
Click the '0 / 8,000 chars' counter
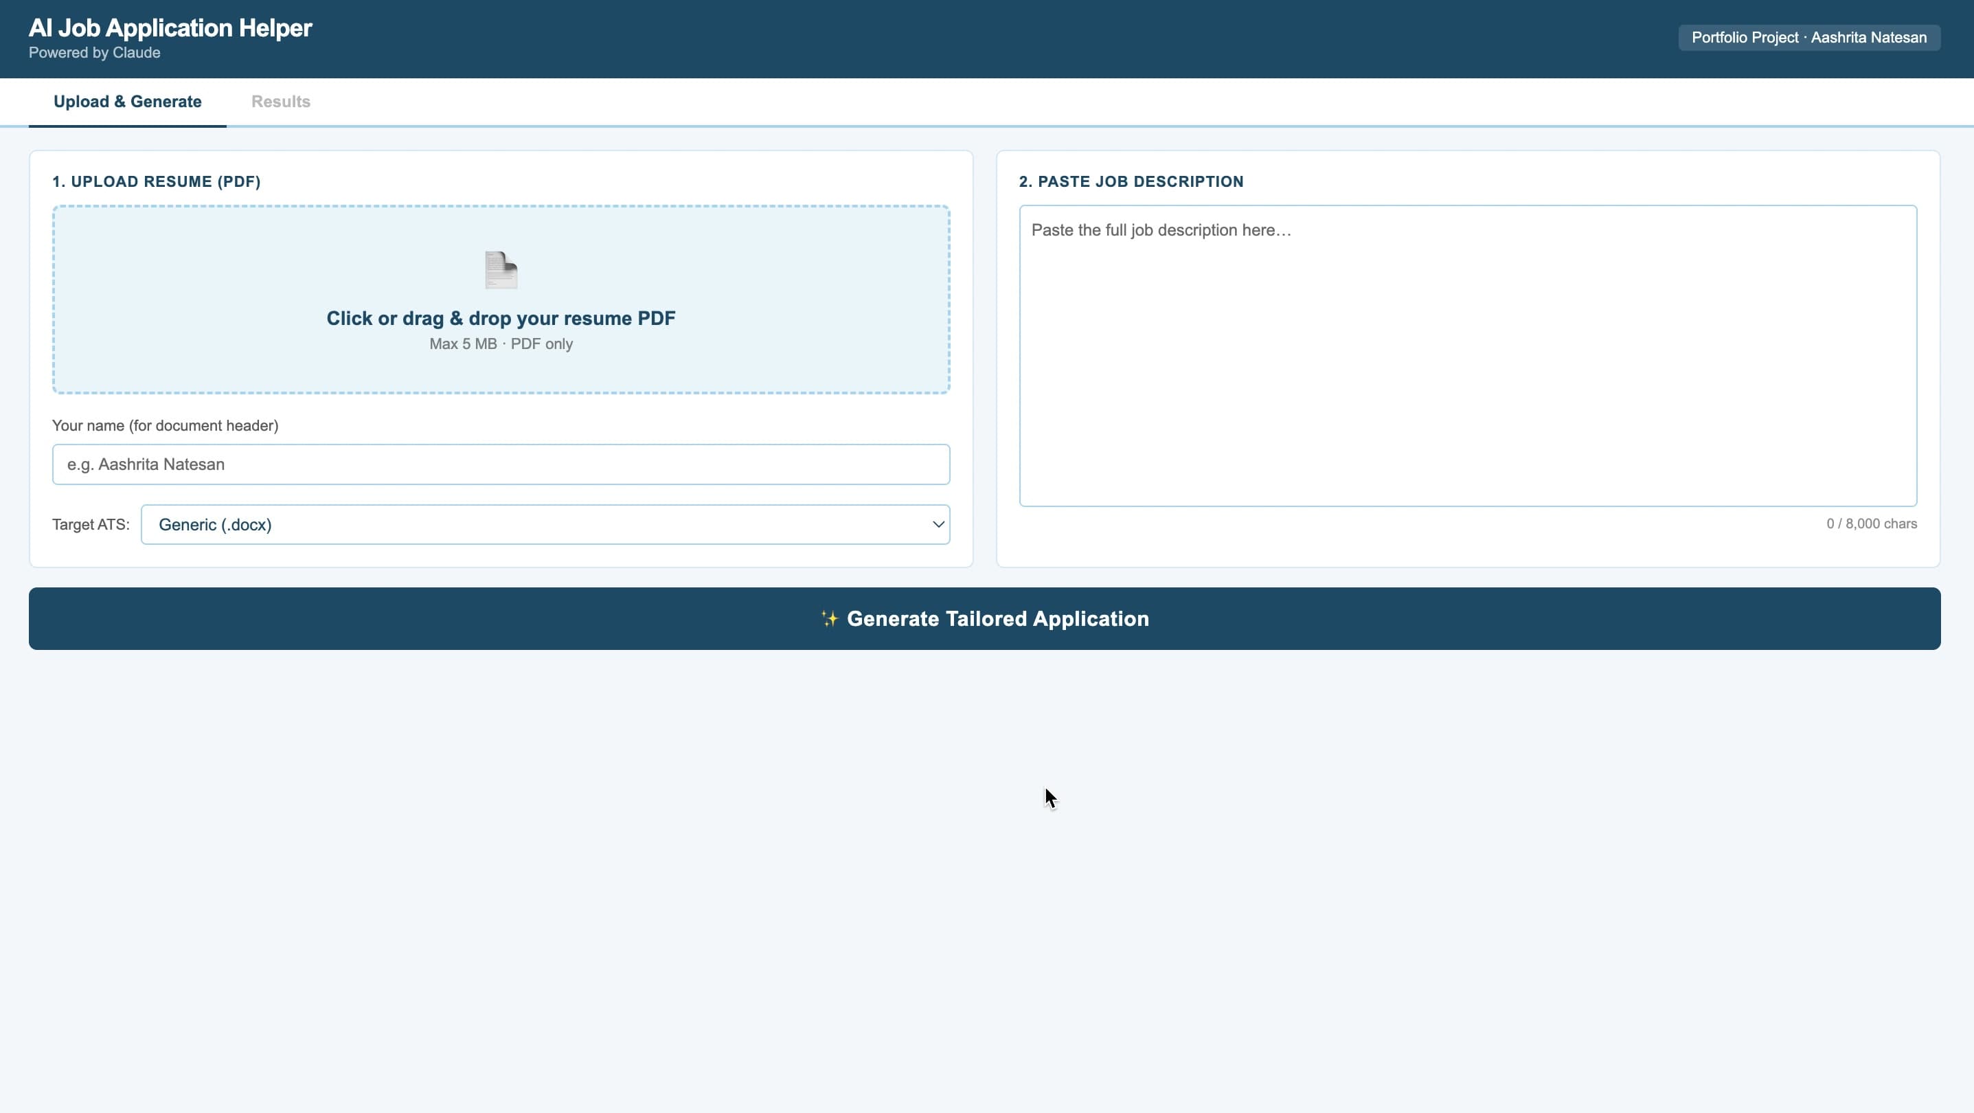1871,524
